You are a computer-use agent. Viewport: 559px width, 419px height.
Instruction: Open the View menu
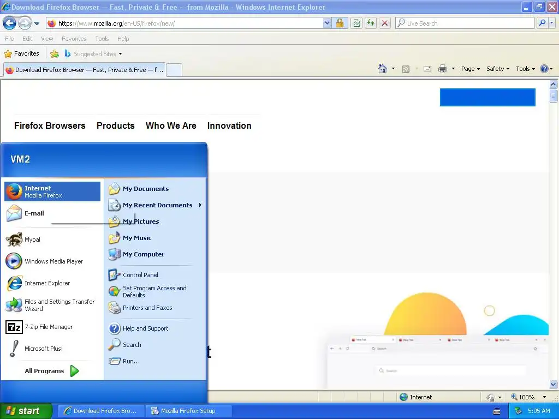pos(47,39)
